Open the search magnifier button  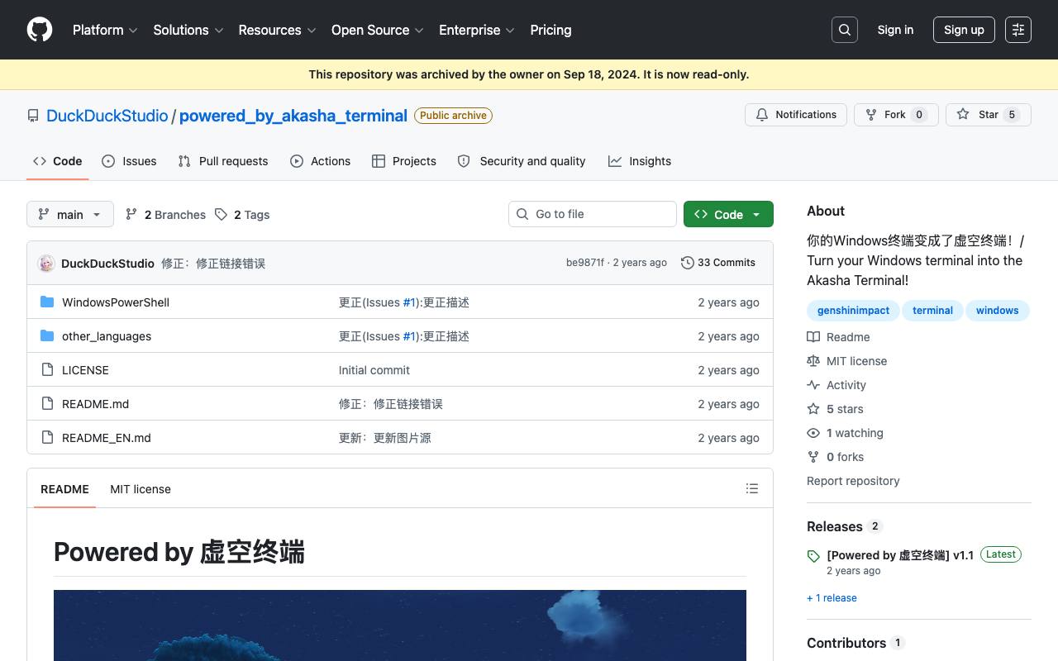click(x=845, y=30)
